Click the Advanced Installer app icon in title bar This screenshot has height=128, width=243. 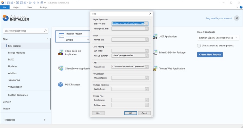pos(3,3)
